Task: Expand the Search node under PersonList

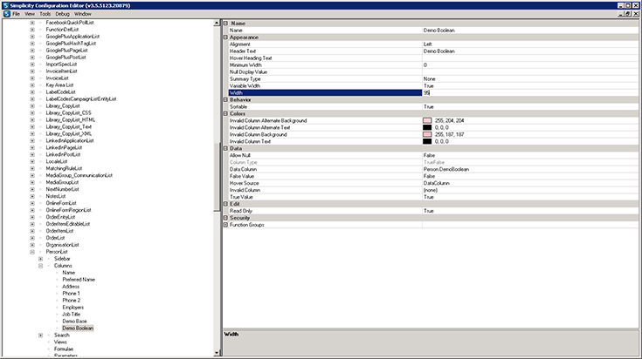Action: coord(40,335)
